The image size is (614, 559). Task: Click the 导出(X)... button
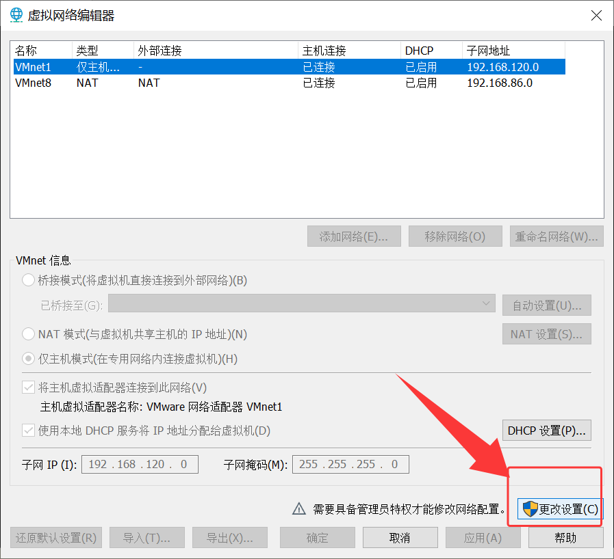230,538
